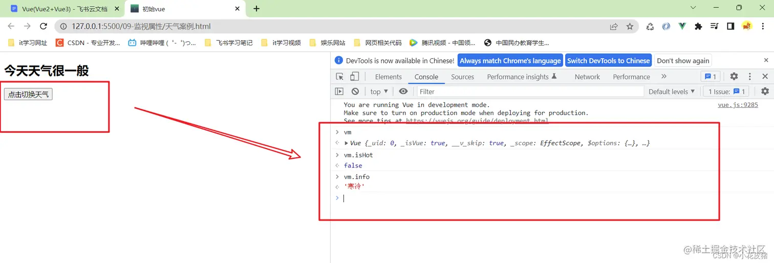This screenshot has height=263, width=774.
Task: Open the 哔哩哔哩 bookmark
Action: click(162, 43)
